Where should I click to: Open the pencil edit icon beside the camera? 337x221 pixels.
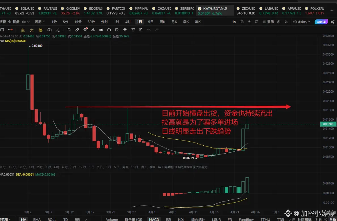(249, 22)
